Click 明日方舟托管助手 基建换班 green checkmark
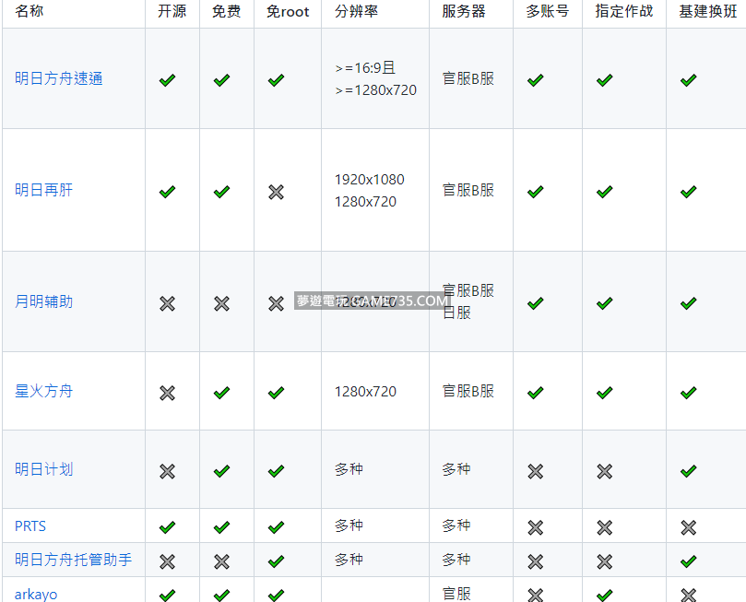 pyautogui.click(x=688, y=561)
